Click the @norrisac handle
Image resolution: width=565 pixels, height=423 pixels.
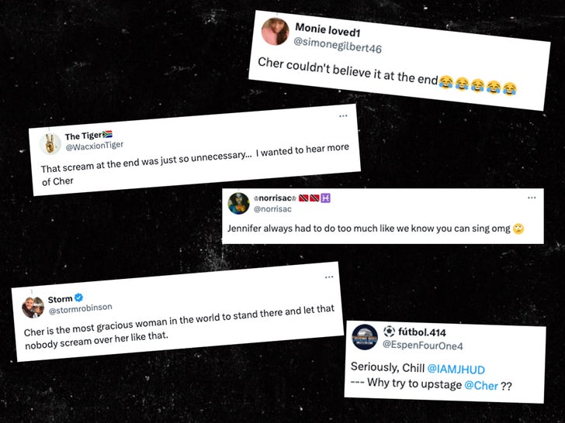pos(269,209)
